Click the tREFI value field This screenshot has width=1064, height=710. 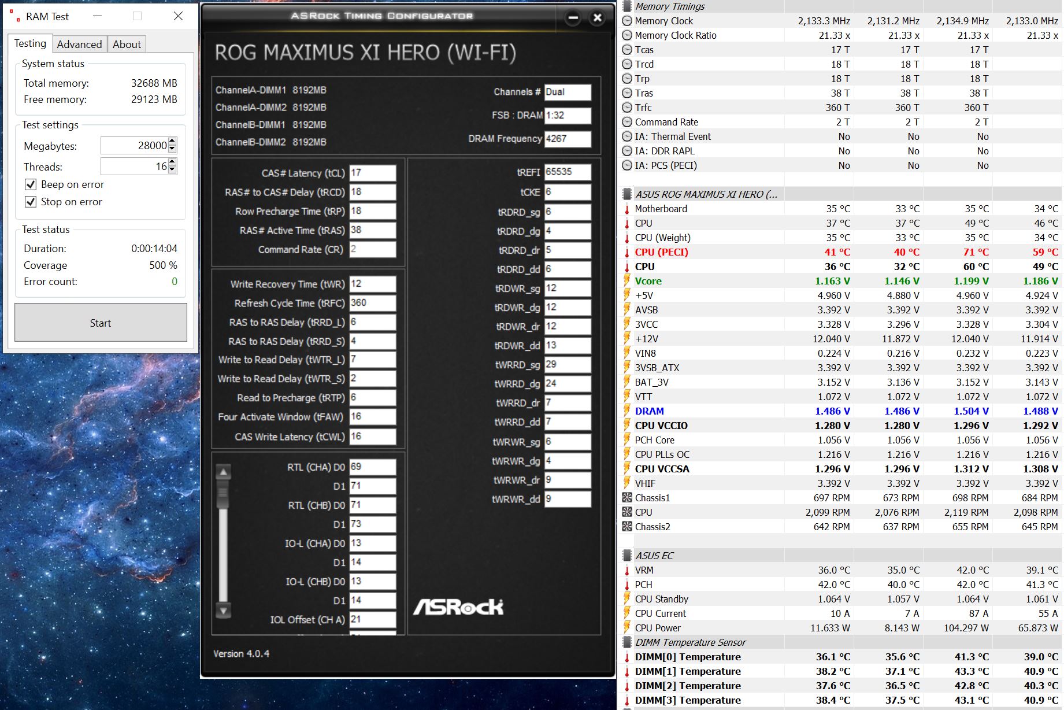[568, 172]
